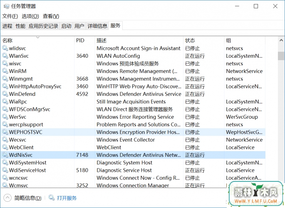Click the wcncsvc service gear icon
285x208 pixels.
point(5,178)
